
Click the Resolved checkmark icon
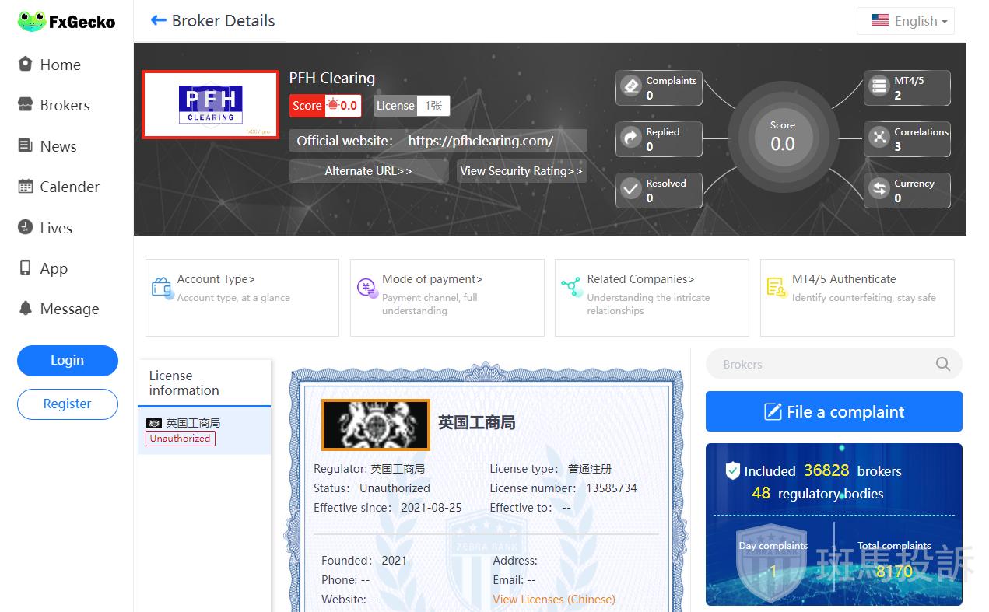click(x=631, y=190)
